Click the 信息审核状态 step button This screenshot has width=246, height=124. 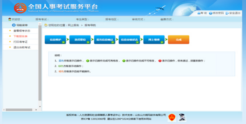129,40
